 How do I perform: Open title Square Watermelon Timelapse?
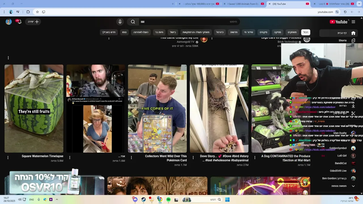(x=43, y=156)
